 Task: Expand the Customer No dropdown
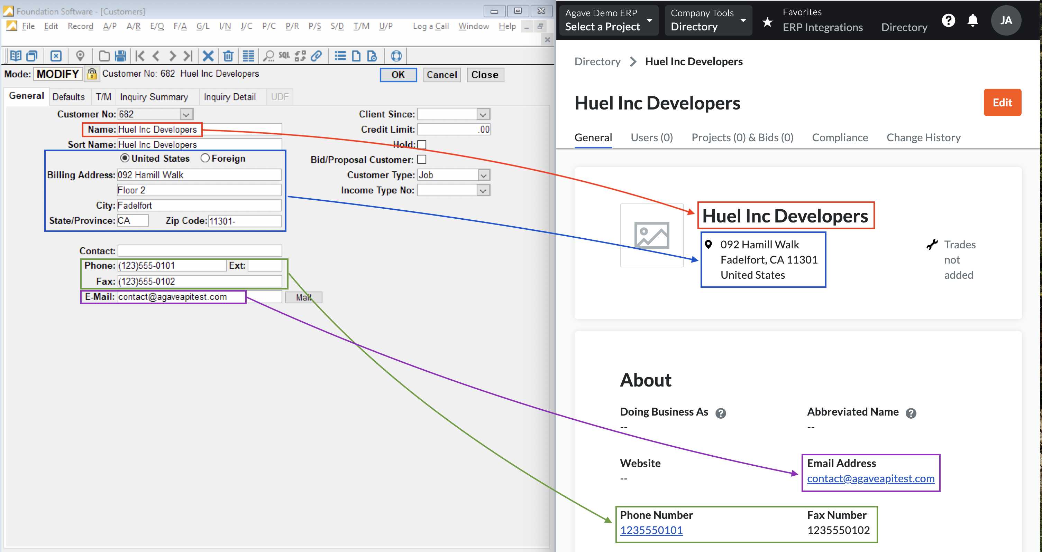point(186,114)
